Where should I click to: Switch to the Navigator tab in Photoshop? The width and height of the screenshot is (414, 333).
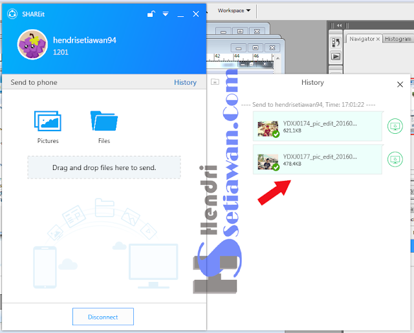pyautogui.click(x=362, y=39)
